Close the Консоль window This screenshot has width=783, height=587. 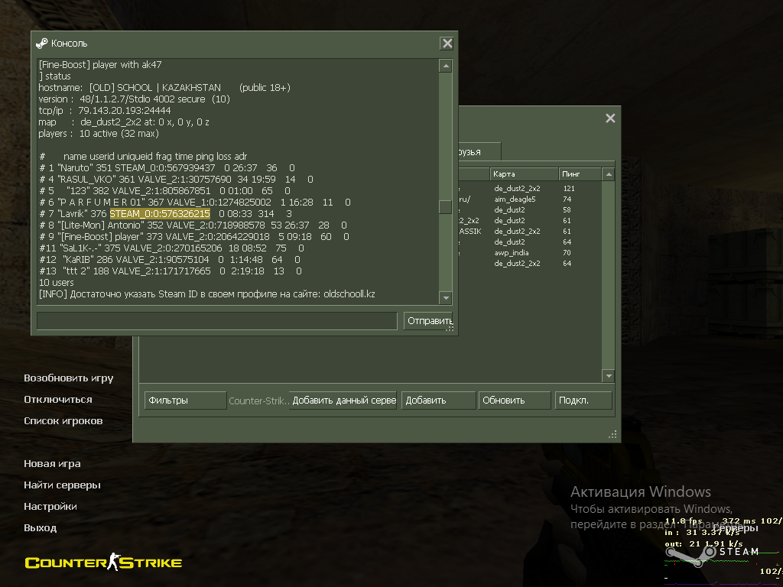[x=447, y=44]
